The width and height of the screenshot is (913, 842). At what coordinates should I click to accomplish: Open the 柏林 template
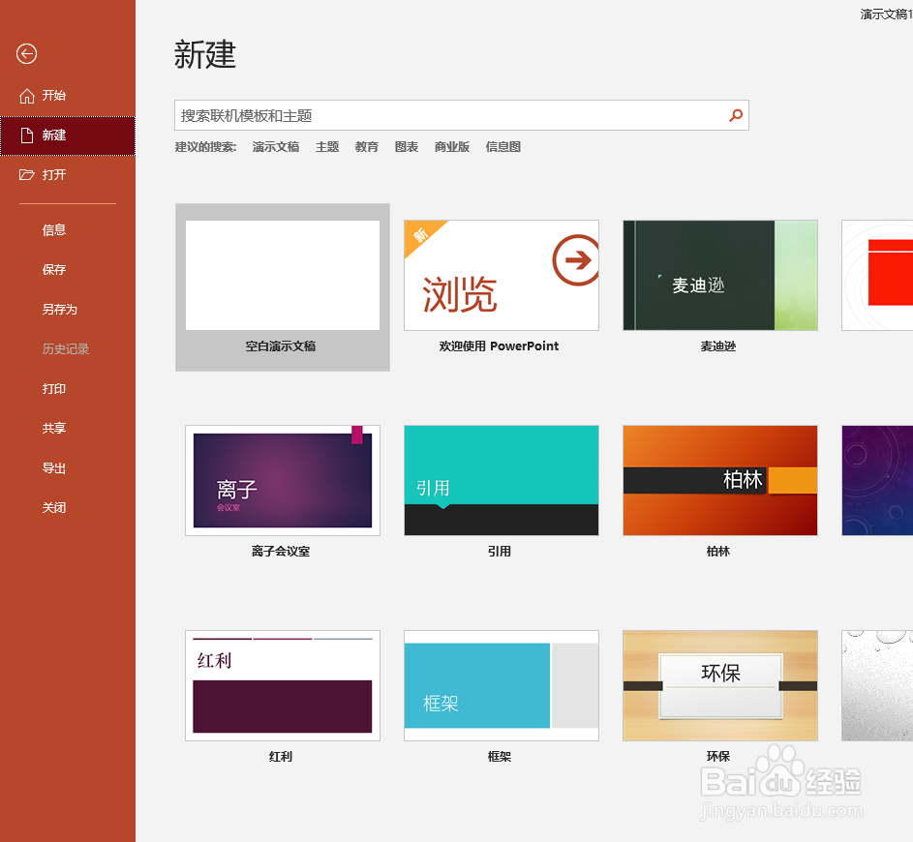click(719, 480)
